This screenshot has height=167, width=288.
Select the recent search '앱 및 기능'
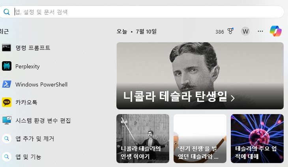coord(28,157)
